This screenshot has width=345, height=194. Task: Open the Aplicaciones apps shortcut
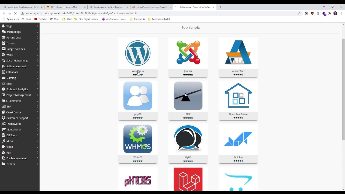11,19
